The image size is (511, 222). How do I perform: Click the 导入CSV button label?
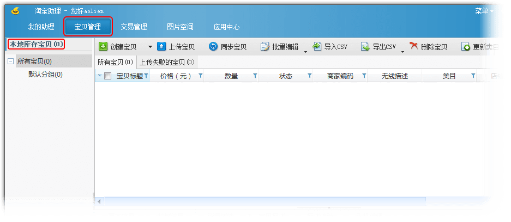pos(336,47)
